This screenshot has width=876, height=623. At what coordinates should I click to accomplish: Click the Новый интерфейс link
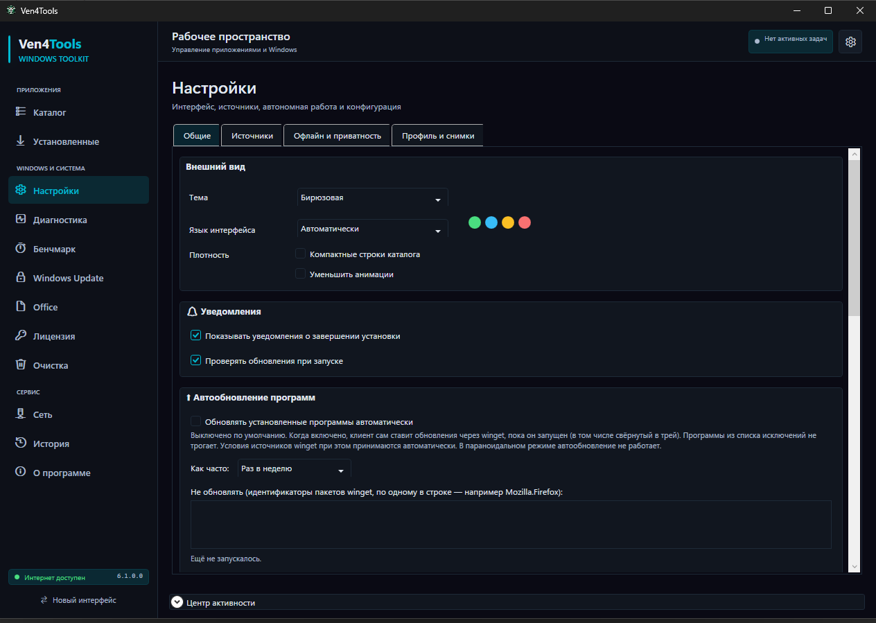click(85, 600)
